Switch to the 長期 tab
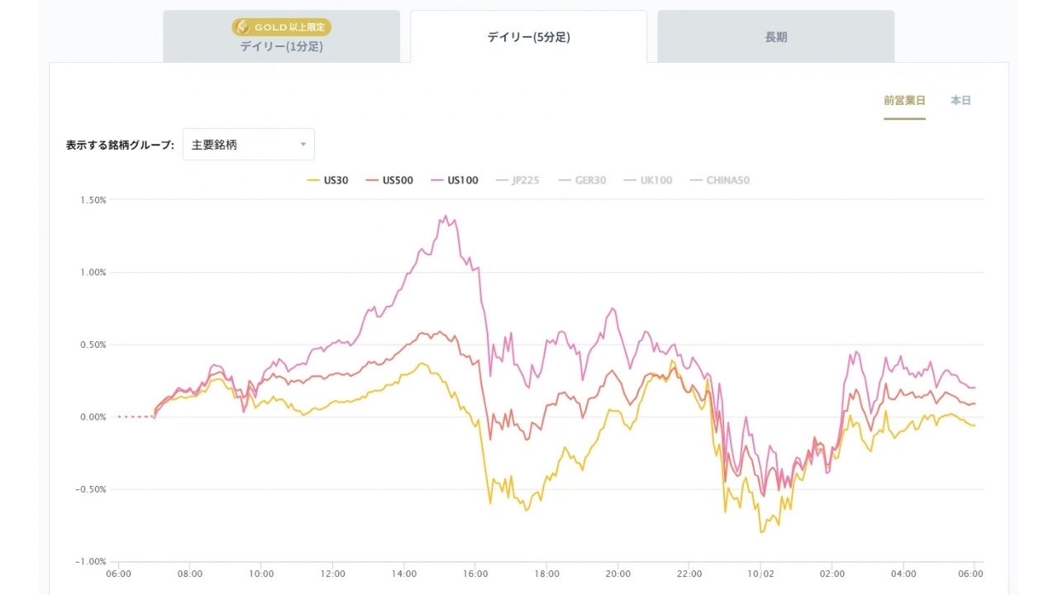Image resolution: width=1058 pixels, height=595 pixels. click(776, 36)
